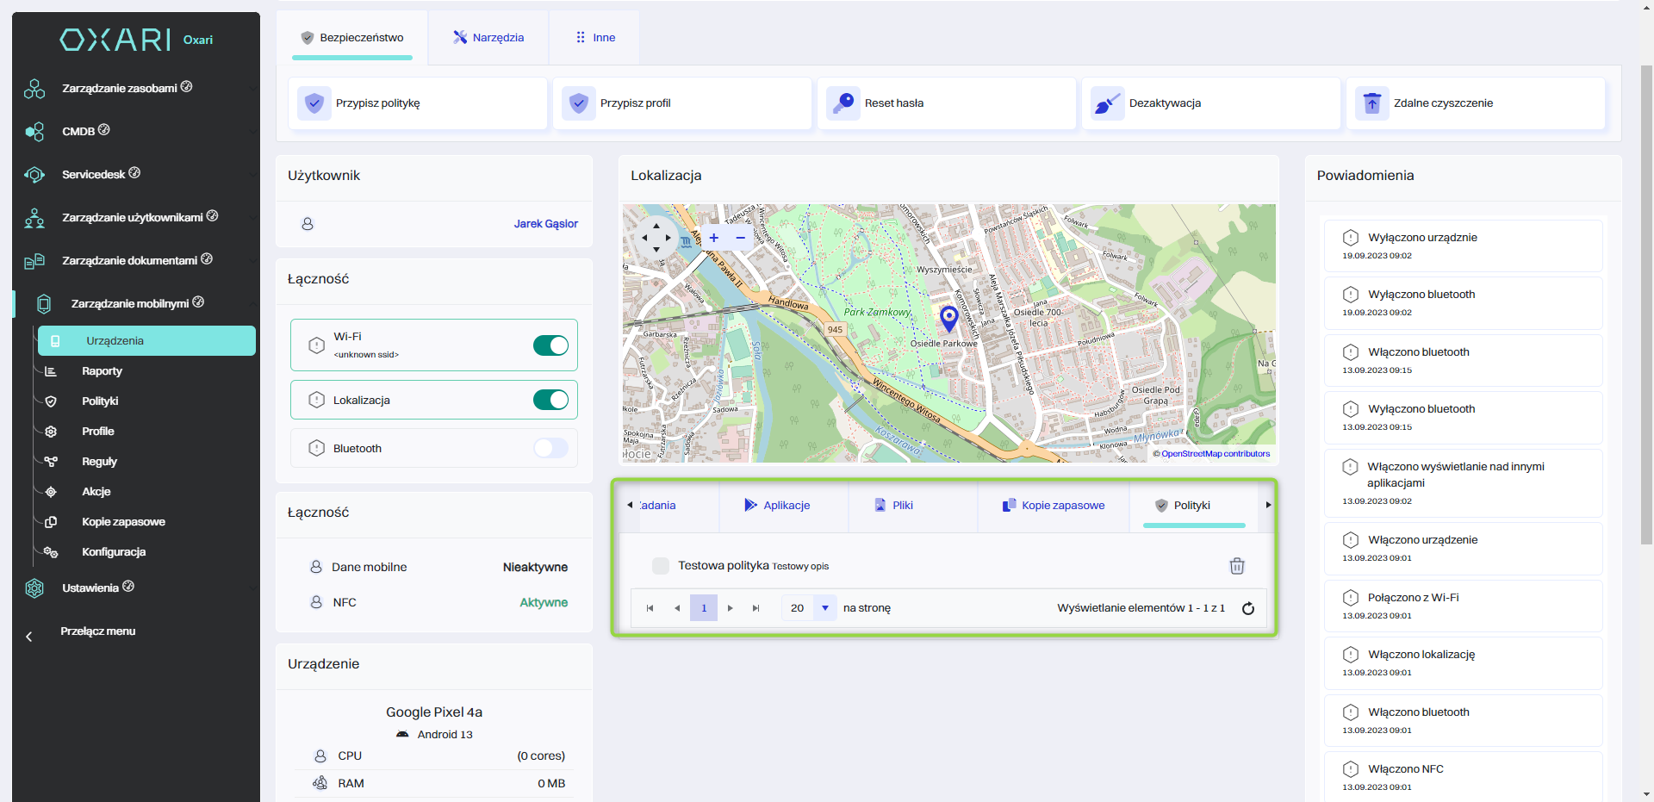Click the Zdalne czyszczenie icon

point(1371,103)
